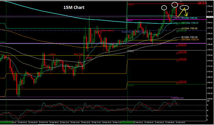
Task: Click the red "New York" session label
Action: click(x=79, y=54)
